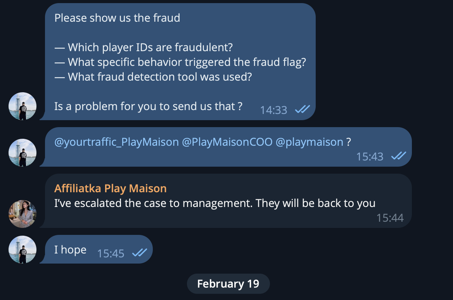The height and width of the screenshot is (300, 453).
Task: Click the 15:43 timestamp on the mentions message
Action: [x=370, y=157]
